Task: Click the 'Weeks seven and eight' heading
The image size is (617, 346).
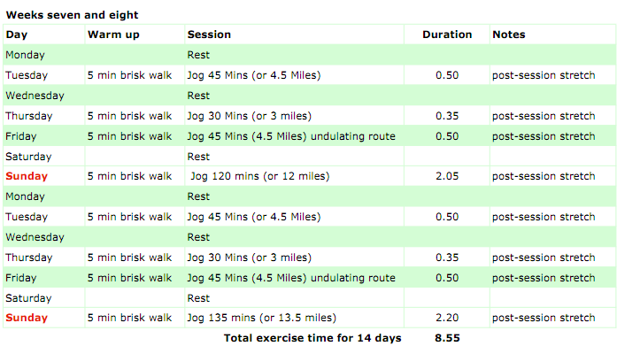Action: [72, 15]
